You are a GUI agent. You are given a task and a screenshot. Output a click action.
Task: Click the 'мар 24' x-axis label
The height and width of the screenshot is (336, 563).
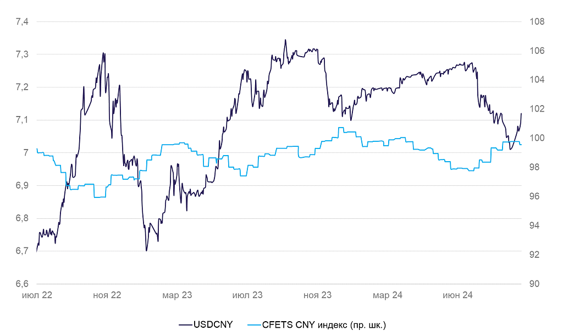(388, 295)
